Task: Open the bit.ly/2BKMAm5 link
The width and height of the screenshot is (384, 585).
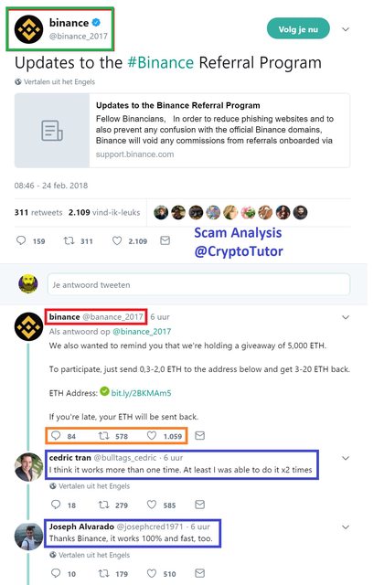Action: pos(141,393)
